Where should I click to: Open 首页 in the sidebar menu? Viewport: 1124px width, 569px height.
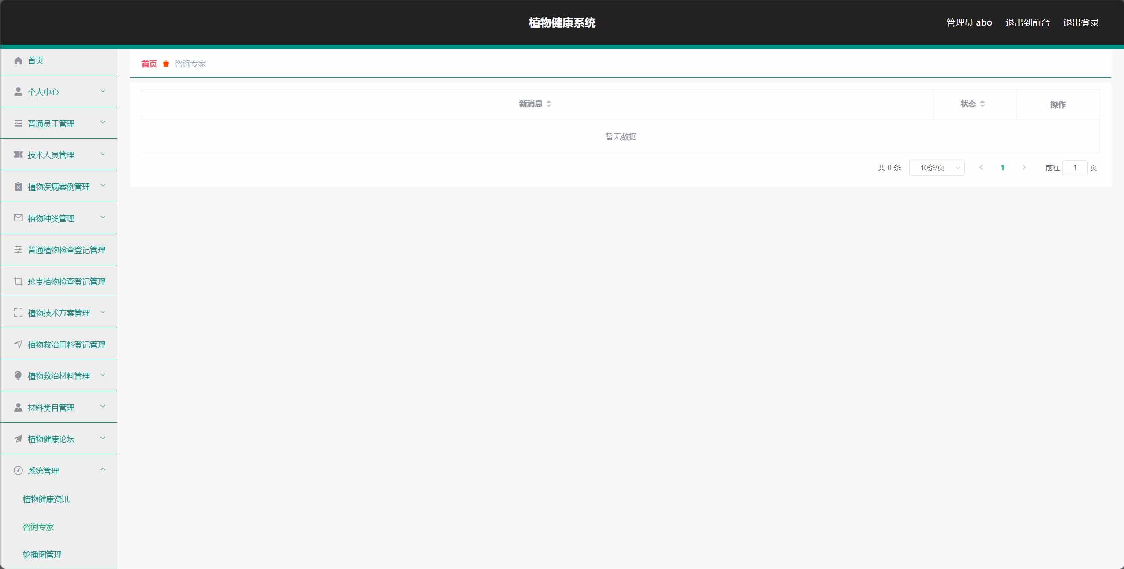point(59,60)
